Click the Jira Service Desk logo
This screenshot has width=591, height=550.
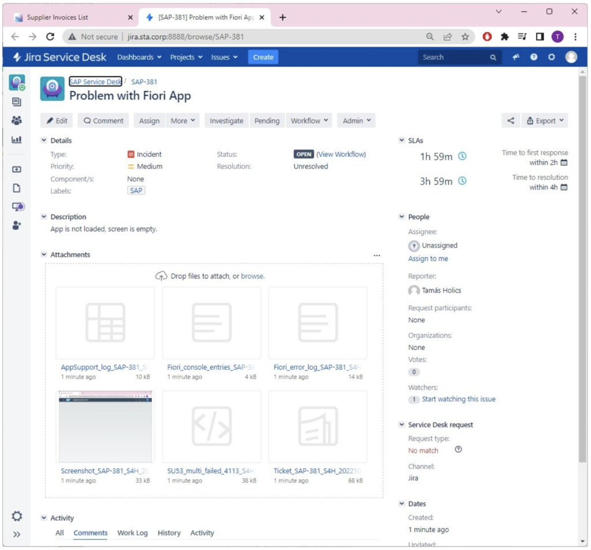coord(60,57)
